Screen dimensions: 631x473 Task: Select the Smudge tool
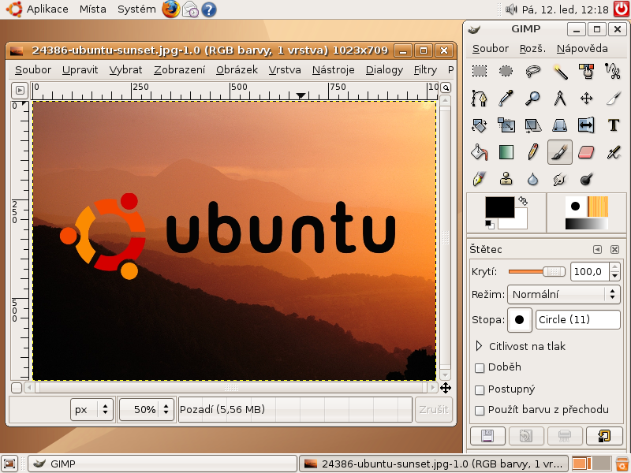click(x=560, y=179)
